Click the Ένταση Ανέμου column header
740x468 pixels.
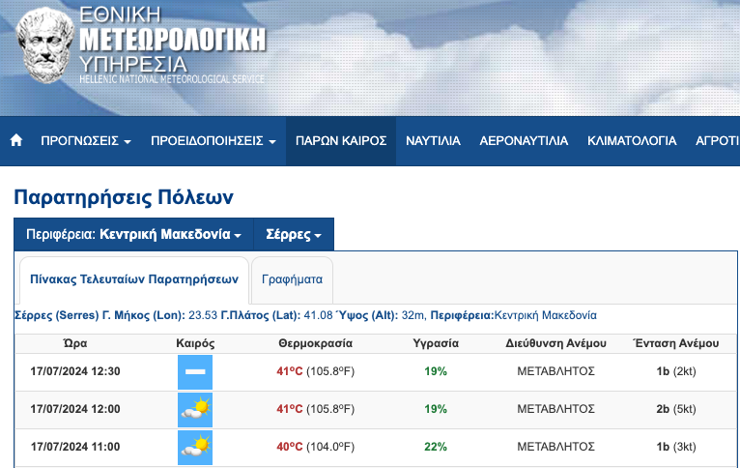coord(676,343)
